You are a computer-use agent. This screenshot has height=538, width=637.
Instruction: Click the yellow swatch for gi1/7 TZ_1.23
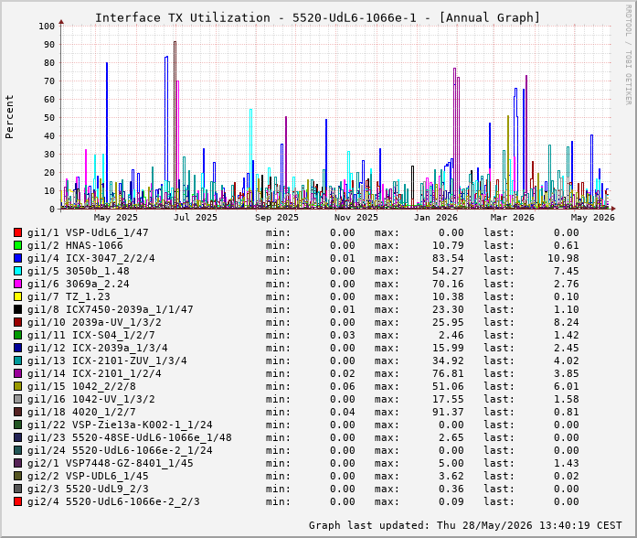pos(17,296)
